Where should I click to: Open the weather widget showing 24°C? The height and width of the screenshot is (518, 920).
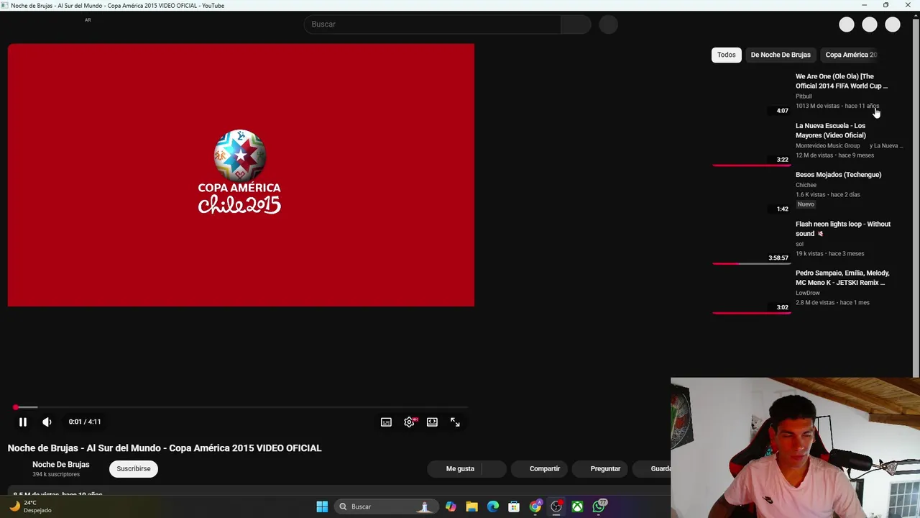[30, 506]
